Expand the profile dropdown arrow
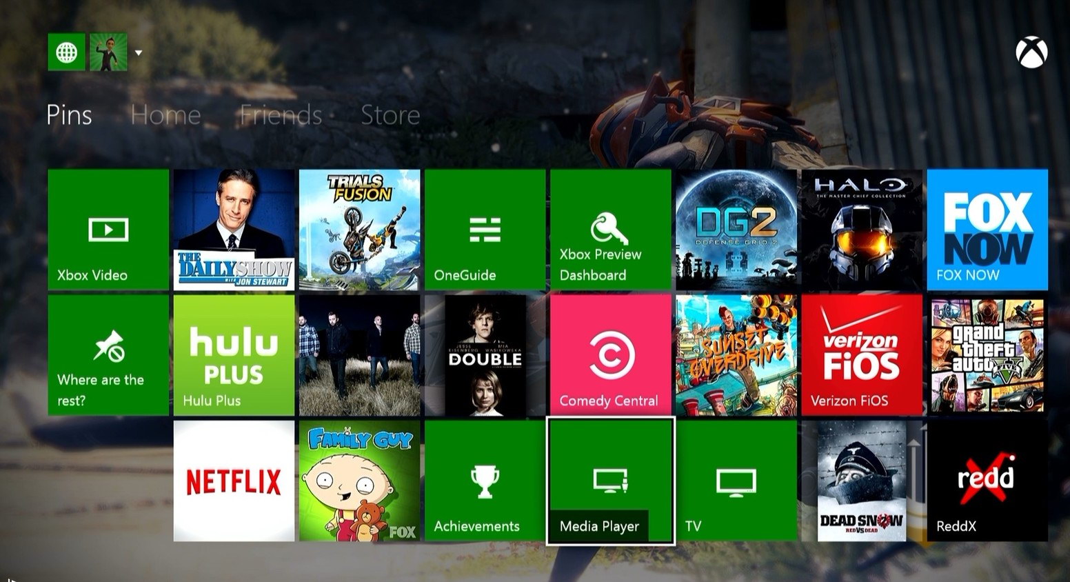 pyautogui.click(x=139, y=52)
